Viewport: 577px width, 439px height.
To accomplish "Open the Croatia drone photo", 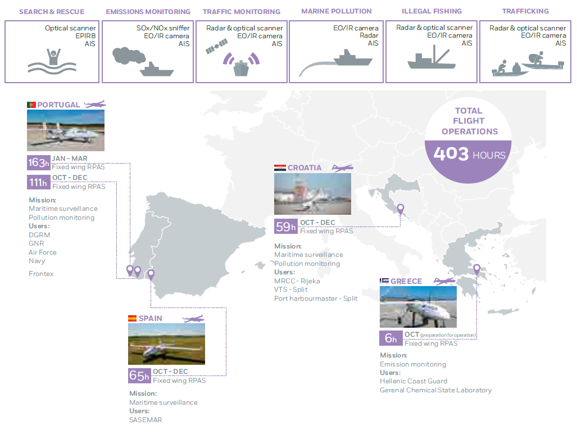I will pos(312,194).
